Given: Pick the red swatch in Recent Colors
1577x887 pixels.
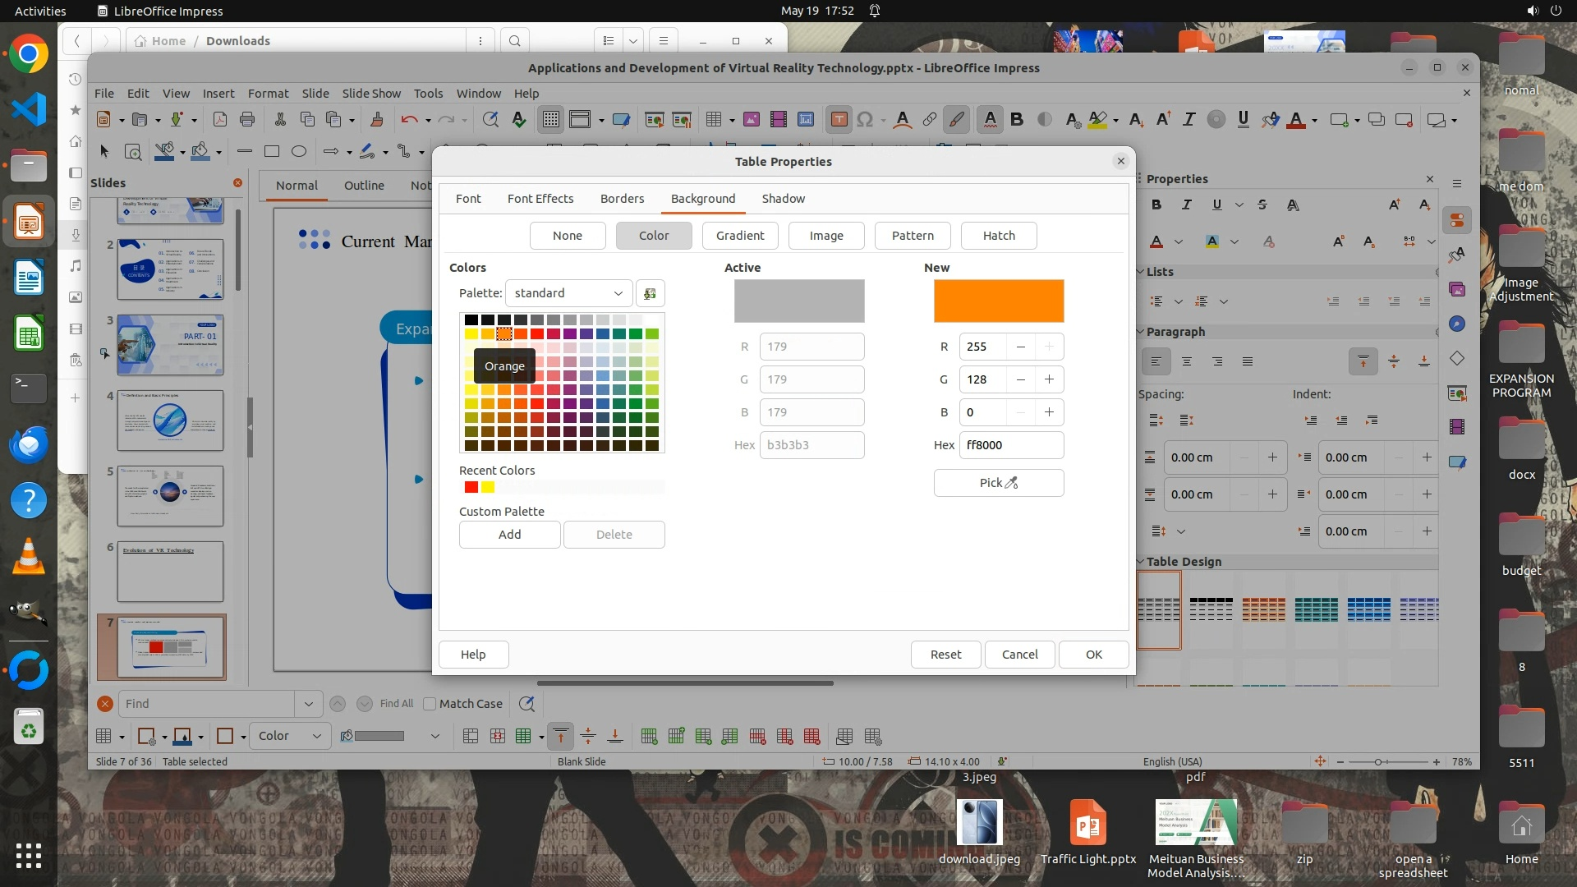Looking at the screenshot, I should click(471, 488).
